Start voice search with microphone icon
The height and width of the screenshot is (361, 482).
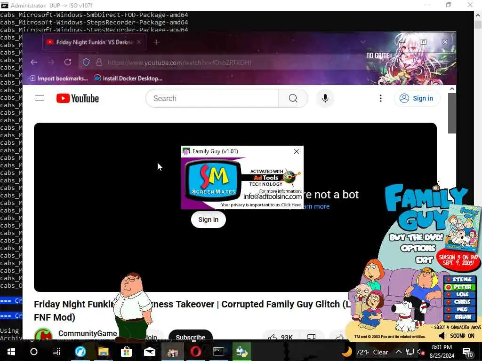pyautogui.click(x=325, y=98)
